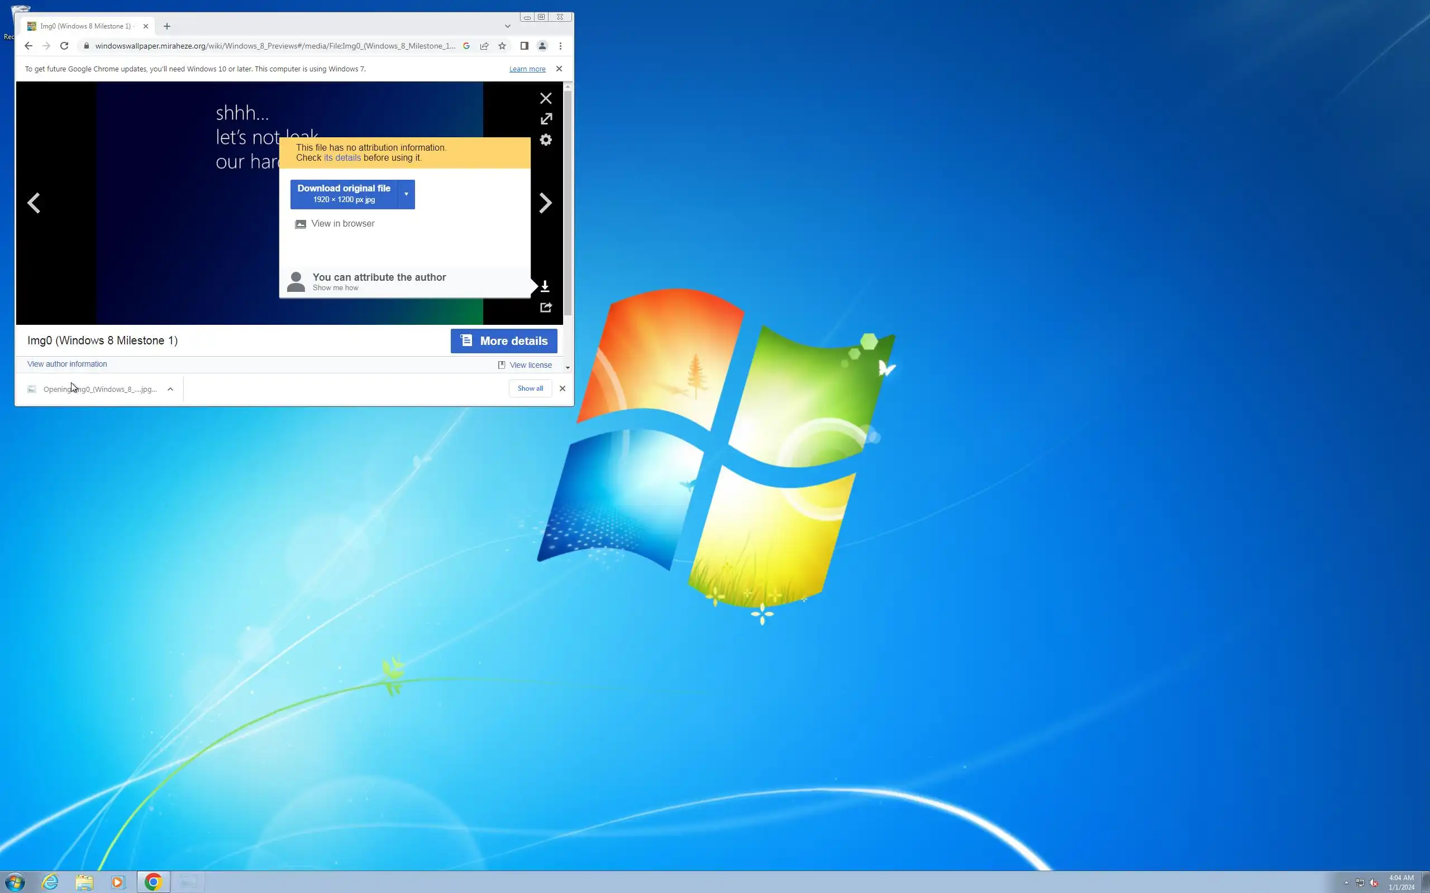This screenshot has height=893, width=1430.
Task: Select the Img0 Windows 8 Milestone tab
Action: (x=85, y=26)
